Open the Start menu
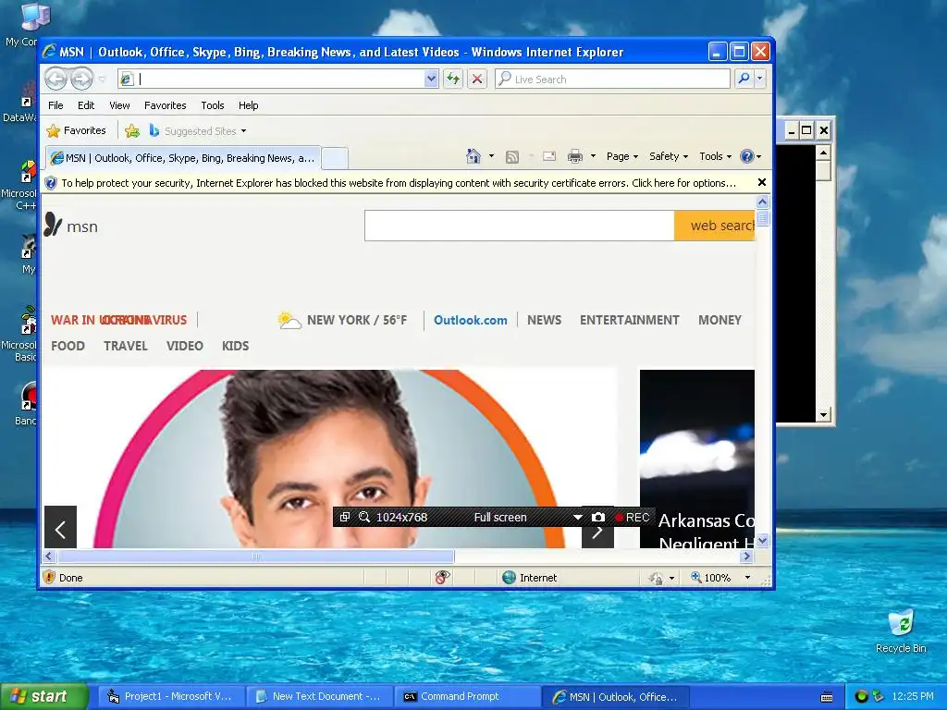The height and width of the screenshot is (710, 947). [44, 696]
